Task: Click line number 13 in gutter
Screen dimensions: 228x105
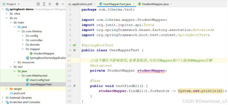Action: (x=69, y=71)
